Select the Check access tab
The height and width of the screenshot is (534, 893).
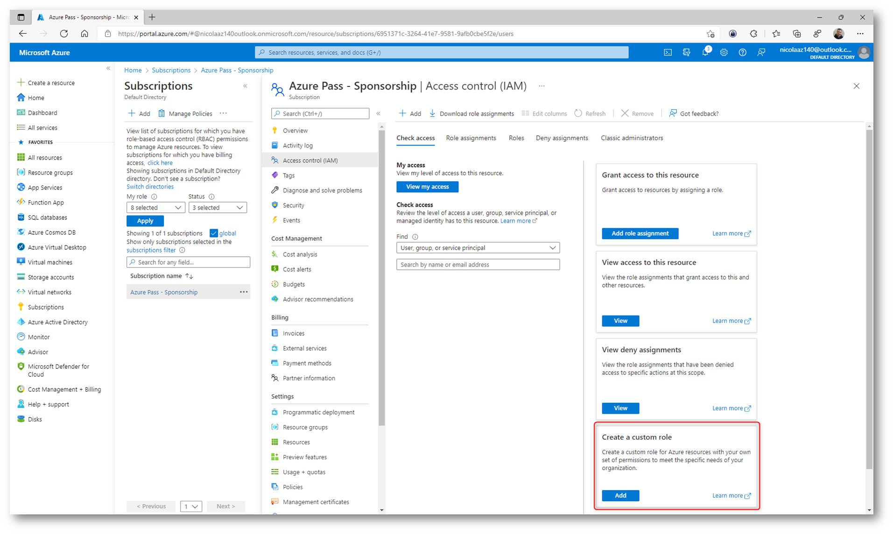click(415, 138)
